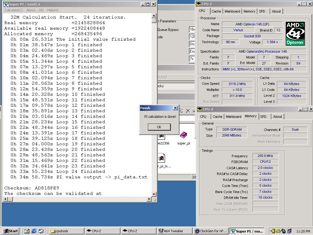This screenshot has width=313, height=235.
Task: Click the down arrow of Super PI's vertical scrollbar
Action: (x=154, y=194)
